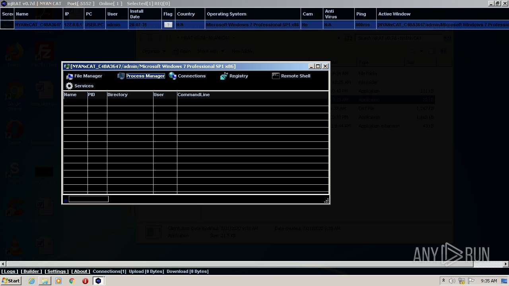This screenshot has height=286, width=509.
Task: Switch to the File Manager tab label
Action: tap(88, 76)
